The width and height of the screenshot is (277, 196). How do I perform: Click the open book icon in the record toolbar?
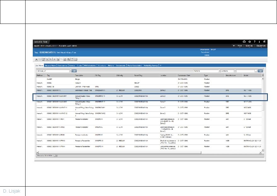click(x=76, y=59)
